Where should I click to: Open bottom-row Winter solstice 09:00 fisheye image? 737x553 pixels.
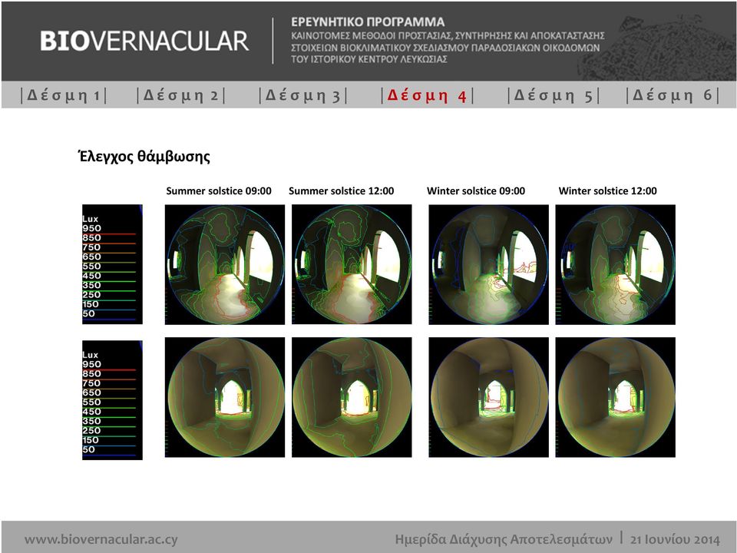click(488, 397)
